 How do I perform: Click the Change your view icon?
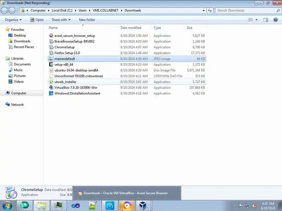251,20
